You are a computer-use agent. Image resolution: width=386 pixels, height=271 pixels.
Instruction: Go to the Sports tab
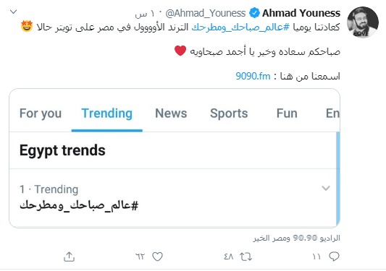pyautogui.click(x=229, y=113)
